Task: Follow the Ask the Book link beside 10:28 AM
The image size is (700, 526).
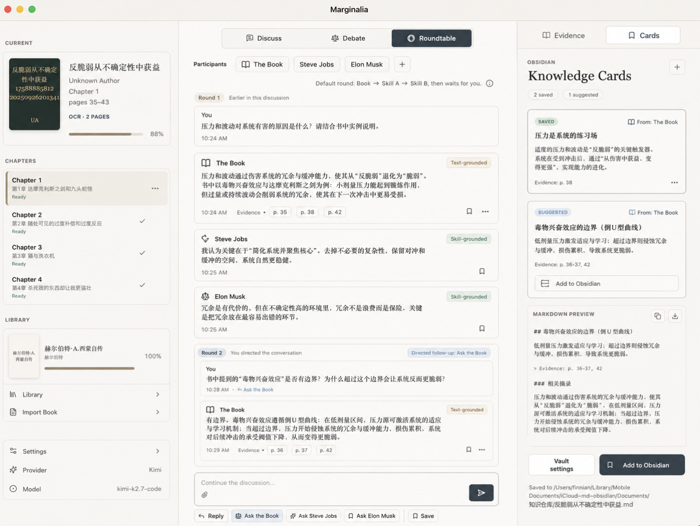Action: click(x=256, y=390)
